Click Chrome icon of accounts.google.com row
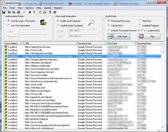Screen dimensions: 168x132 click(6, 125)
